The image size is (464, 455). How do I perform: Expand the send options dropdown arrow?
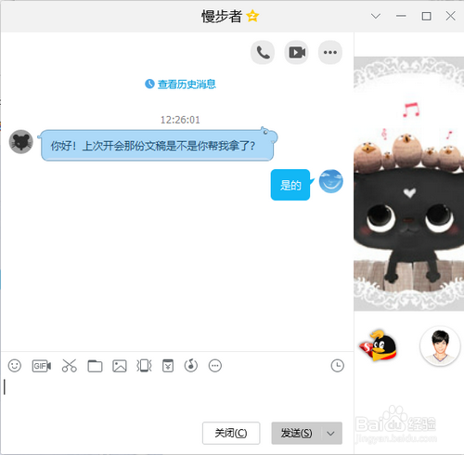tap(331, 433)
